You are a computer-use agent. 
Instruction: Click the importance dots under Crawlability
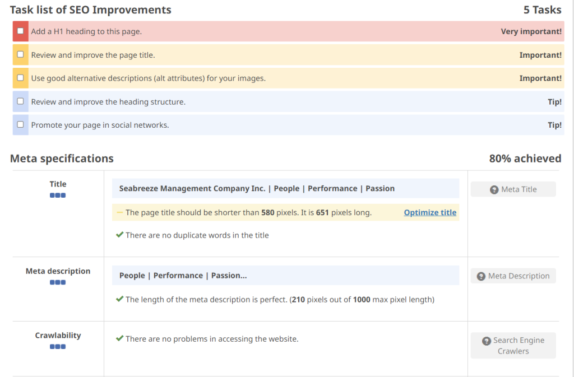point(58,347)
